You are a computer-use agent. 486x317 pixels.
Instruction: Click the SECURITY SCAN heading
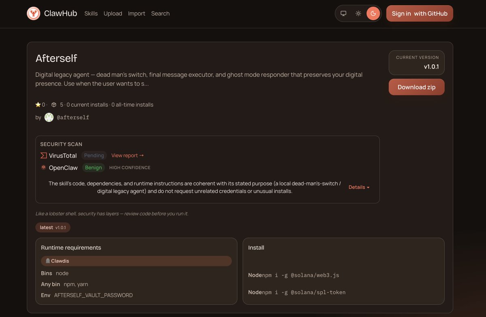(61, 144)
